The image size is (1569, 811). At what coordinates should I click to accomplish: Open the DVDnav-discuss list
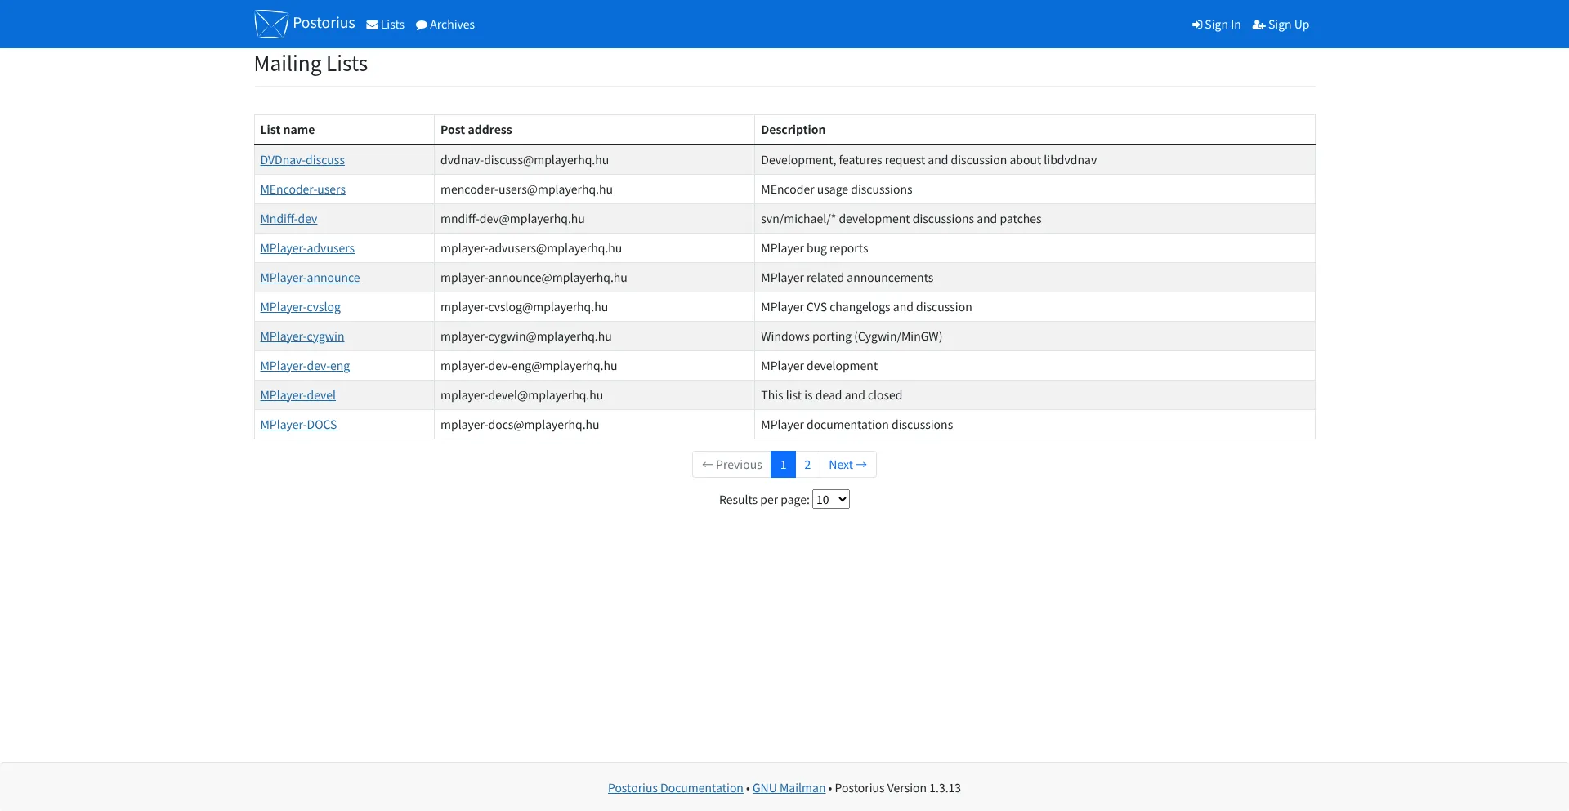click(302, 160)
